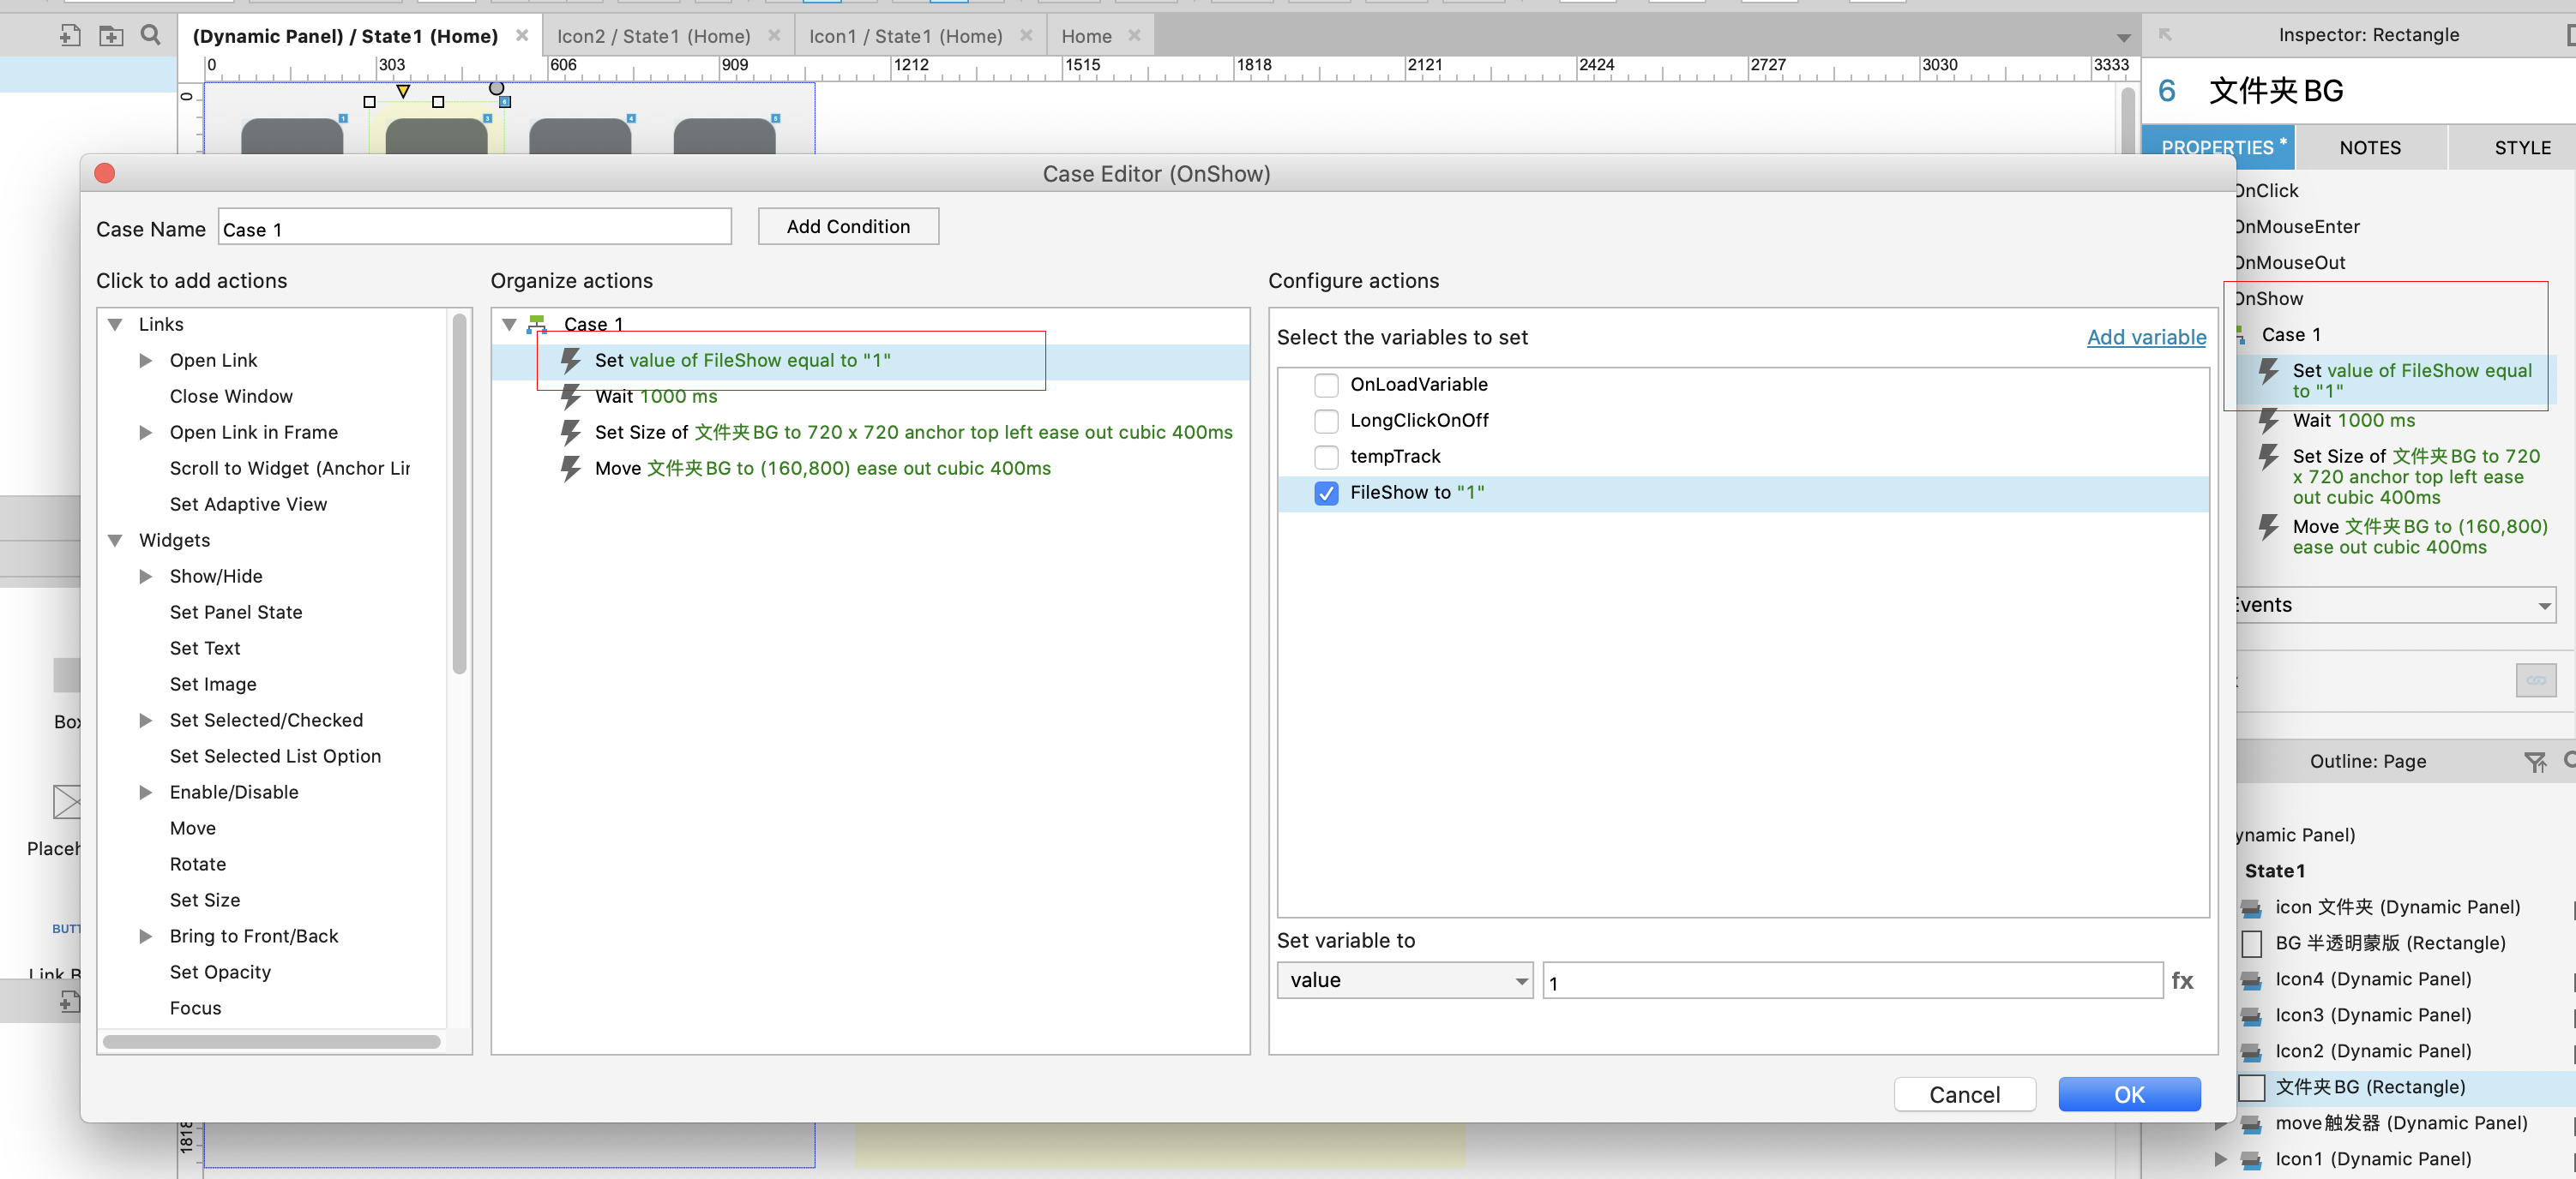This screenshot has height=1179, width=2576.
Task: Click the Add variable link
Action: [x=2146, y=338]
